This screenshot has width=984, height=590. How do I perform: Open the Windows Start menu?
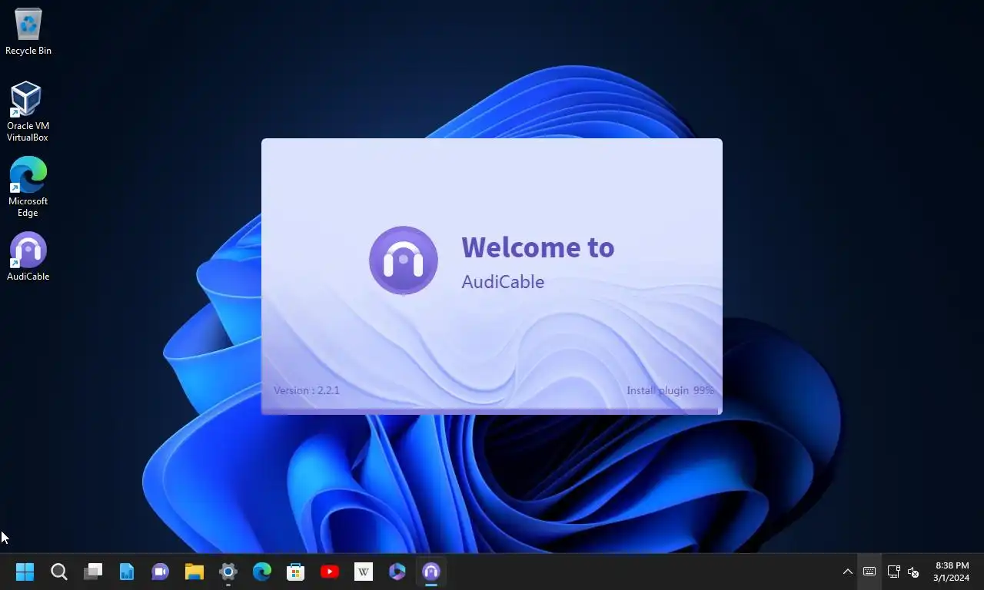25,572
